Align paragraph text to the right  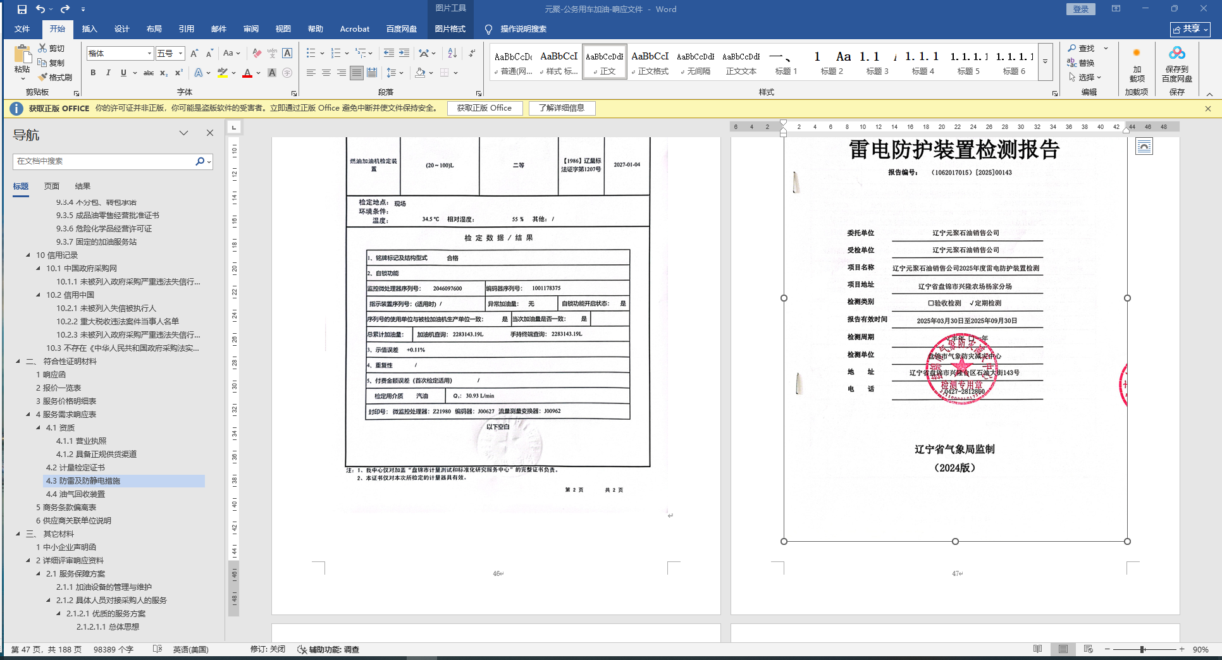(342, 73)
